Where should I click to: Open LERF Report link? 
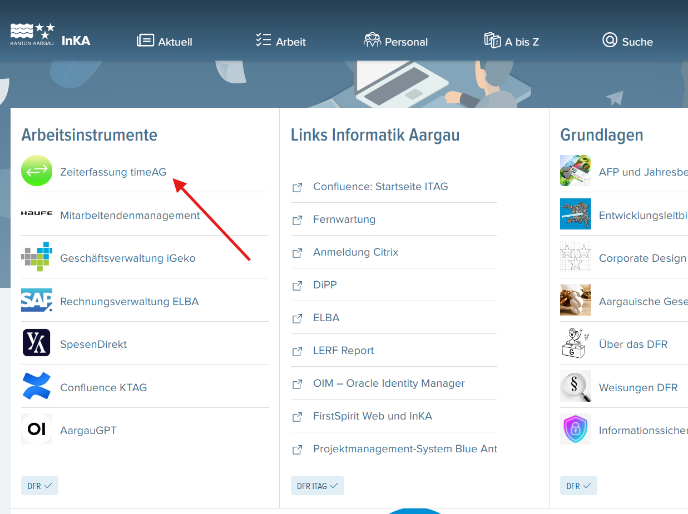[x=344, y=351]
